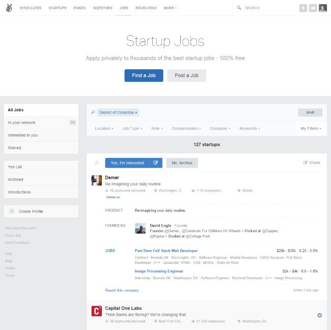Open the Job Type filter dropdown
331x330 pixels.
[132, 128]
